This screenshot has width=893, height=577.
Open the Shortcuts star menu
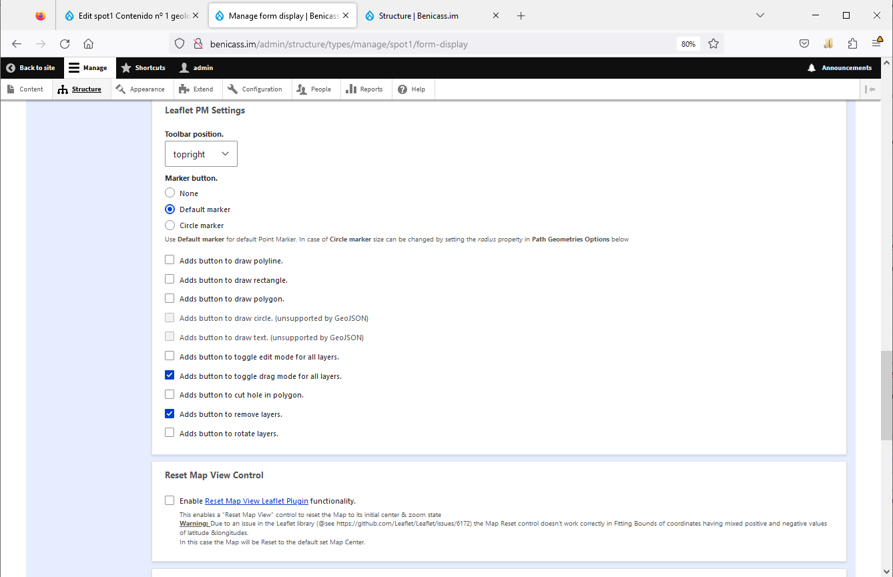coord(143,68)
